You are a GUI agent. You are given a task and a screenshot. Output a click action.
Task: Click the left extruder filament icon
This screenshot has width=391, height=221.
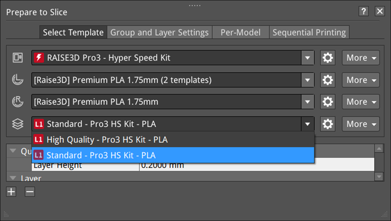click(17, 80)
